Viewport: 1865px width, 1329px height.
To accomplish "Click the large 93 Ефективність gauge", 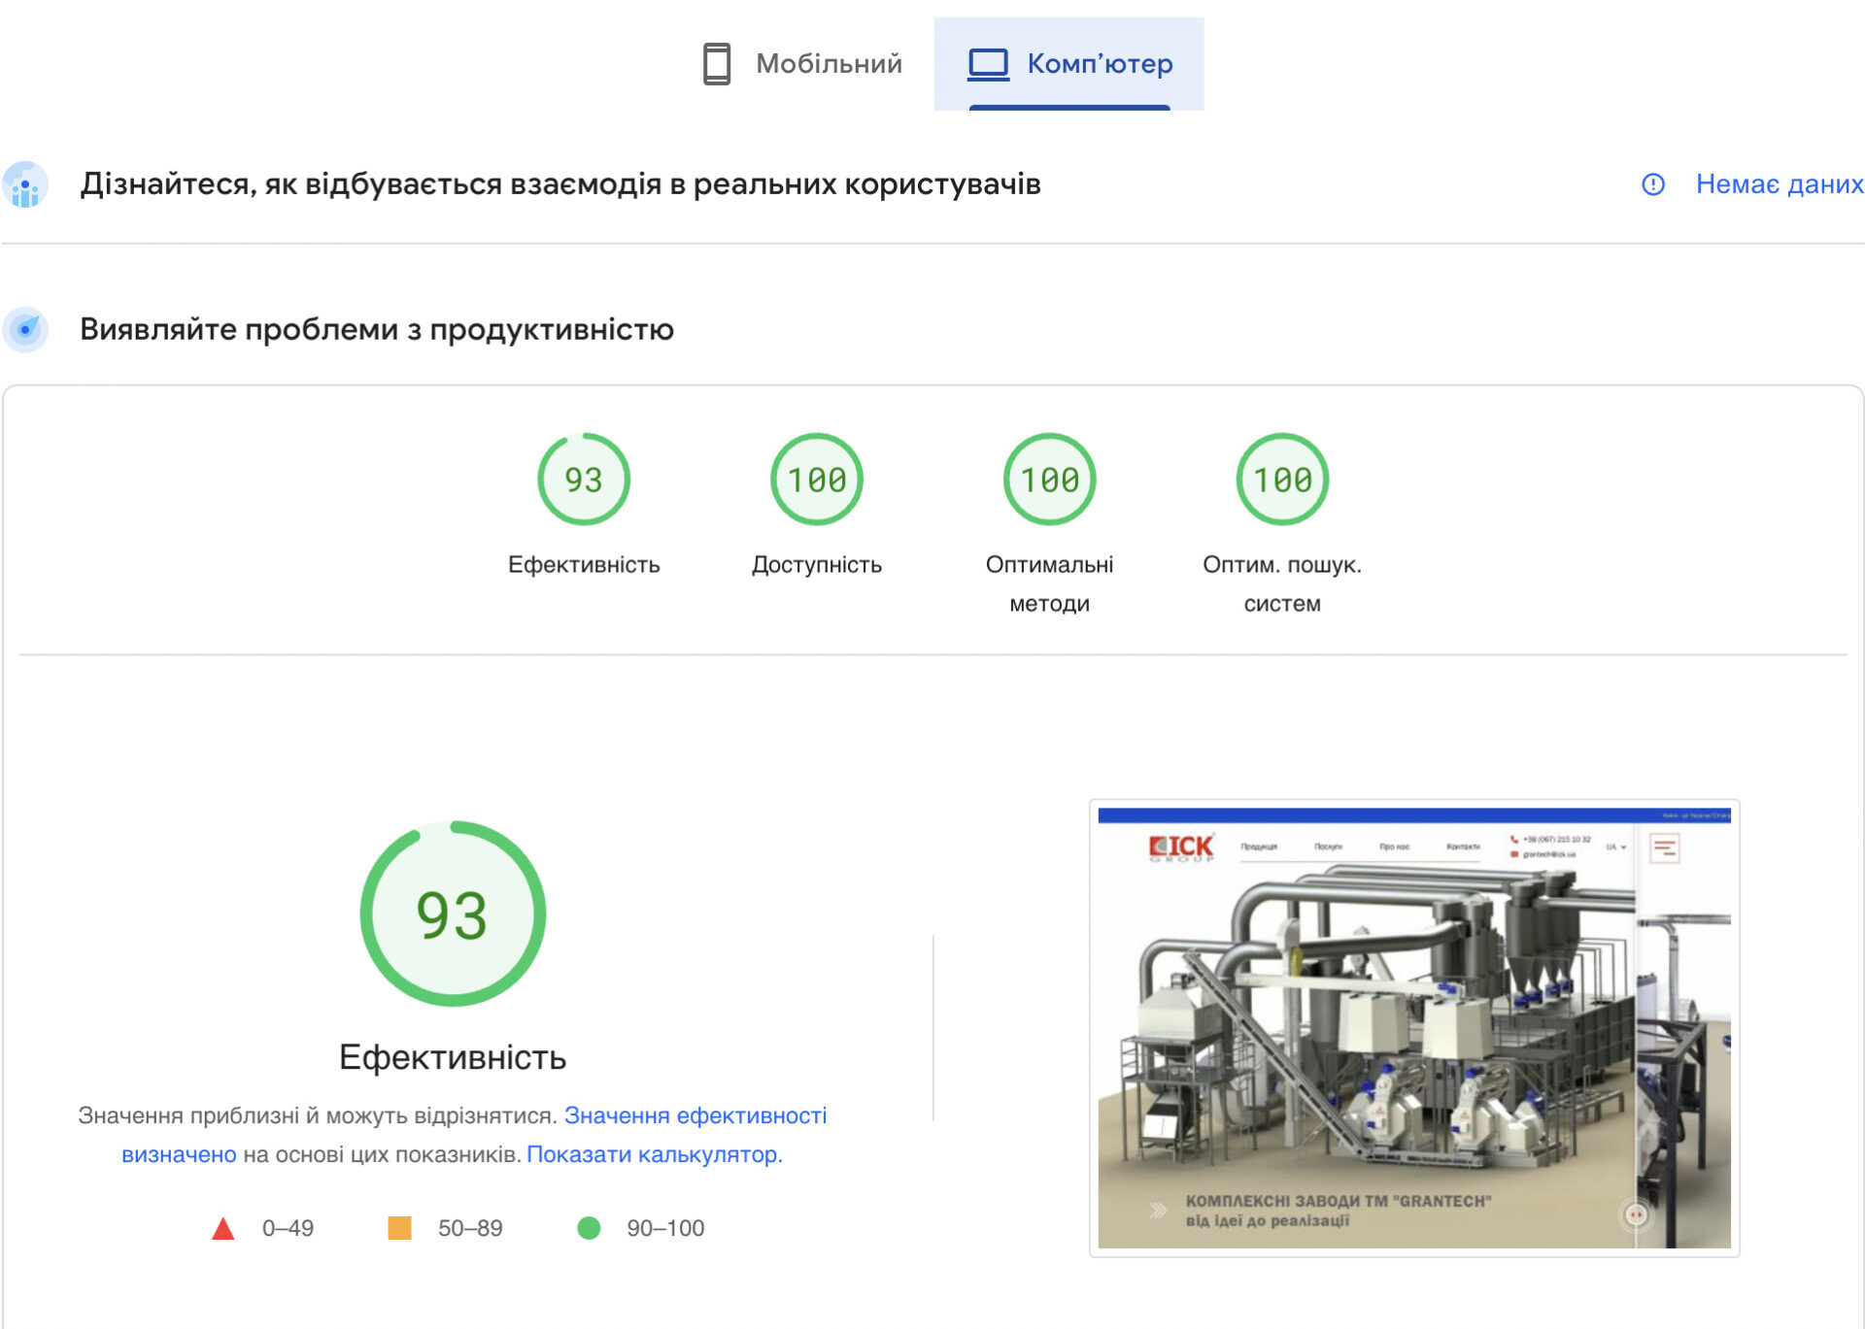I will (453, 914).
